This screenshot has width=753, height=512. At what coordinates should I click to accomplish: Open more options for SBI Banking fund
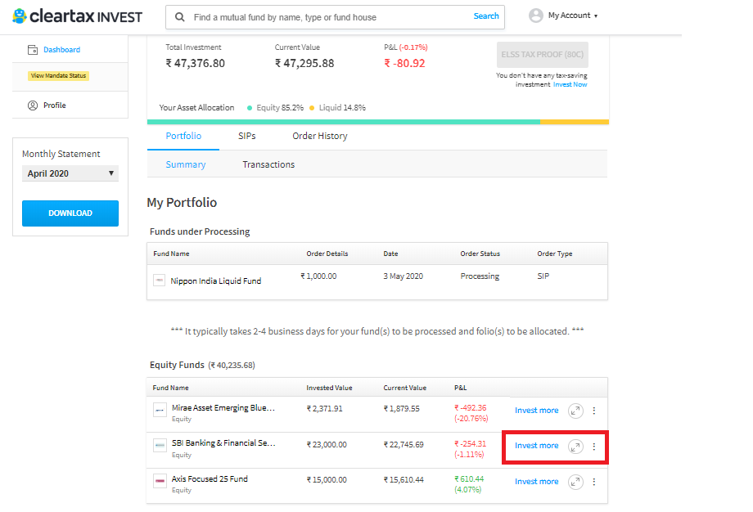coord(594,447)
